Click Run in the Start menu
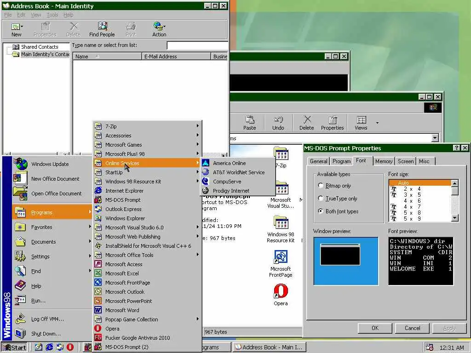The height and width of the screenshot is (353, 471). [52, 301]
